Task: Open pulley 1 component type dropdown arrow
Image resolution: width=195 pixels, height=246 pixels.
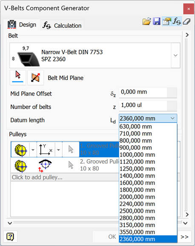Action: (33, 150)
